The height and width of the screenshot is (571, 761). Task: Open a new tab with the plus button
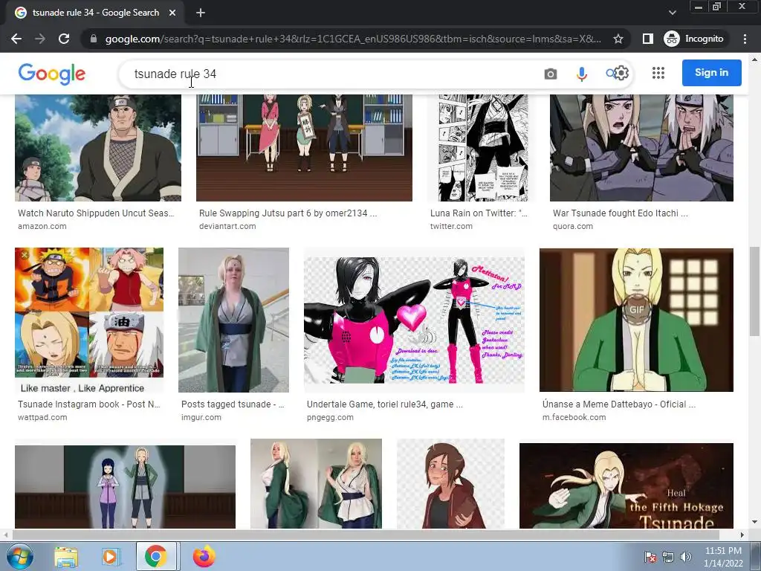tap(201, 13)
